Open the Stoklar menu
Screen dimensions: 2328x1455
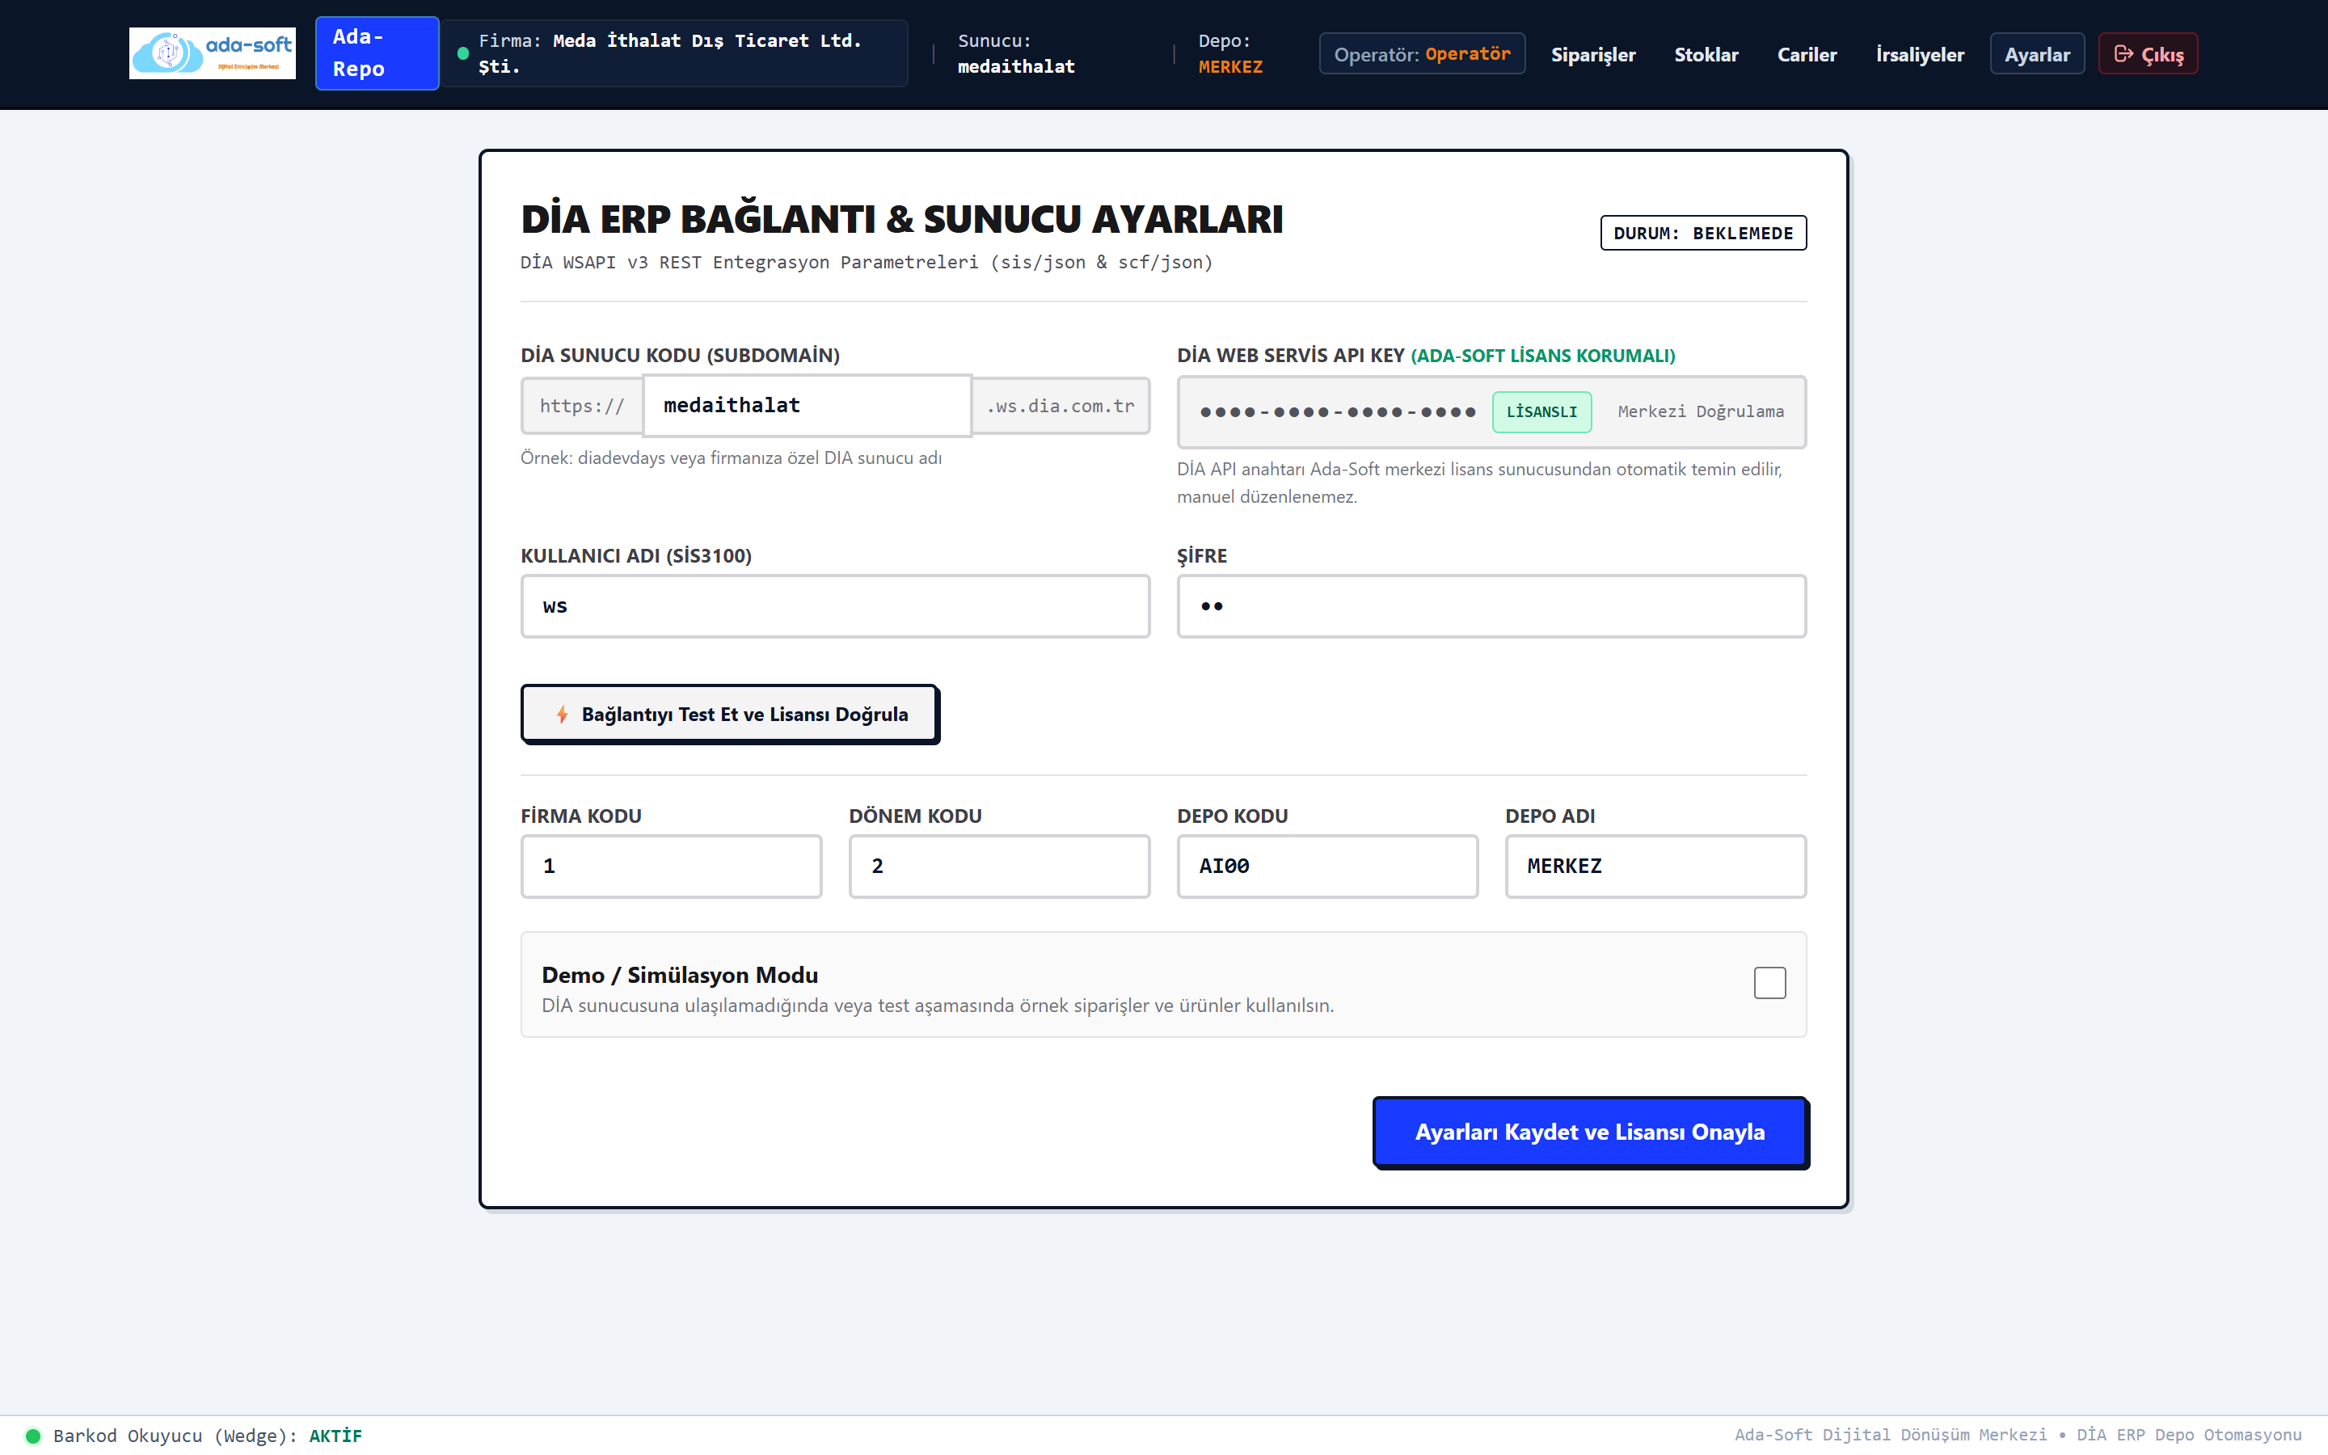pos(1706,54)
